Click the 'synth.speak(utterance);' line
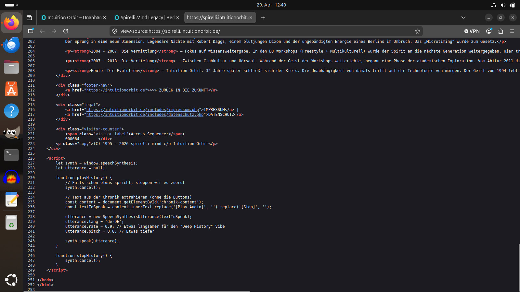This screenshot has height=292, width=520. click(92, 241)
